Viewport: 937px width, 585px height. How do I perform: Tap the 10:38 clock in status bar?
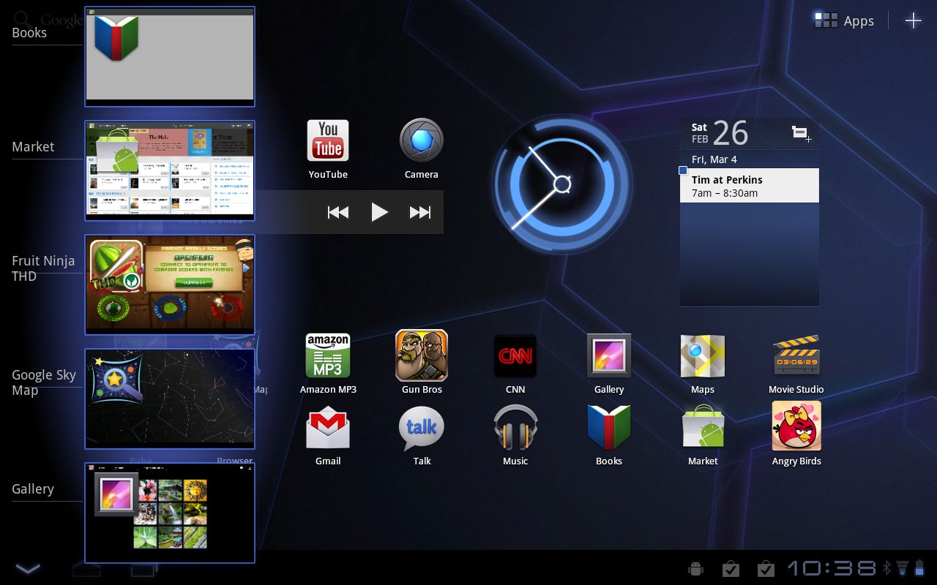832,568
